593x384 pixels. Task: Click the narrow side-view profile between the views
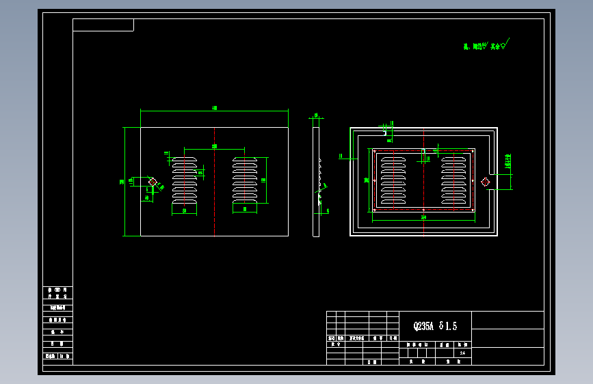[316, 182]
